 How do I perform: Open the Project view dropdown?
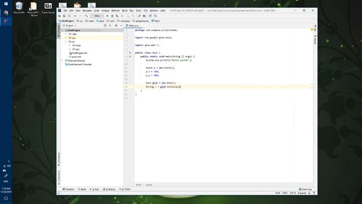coord(70,25)
